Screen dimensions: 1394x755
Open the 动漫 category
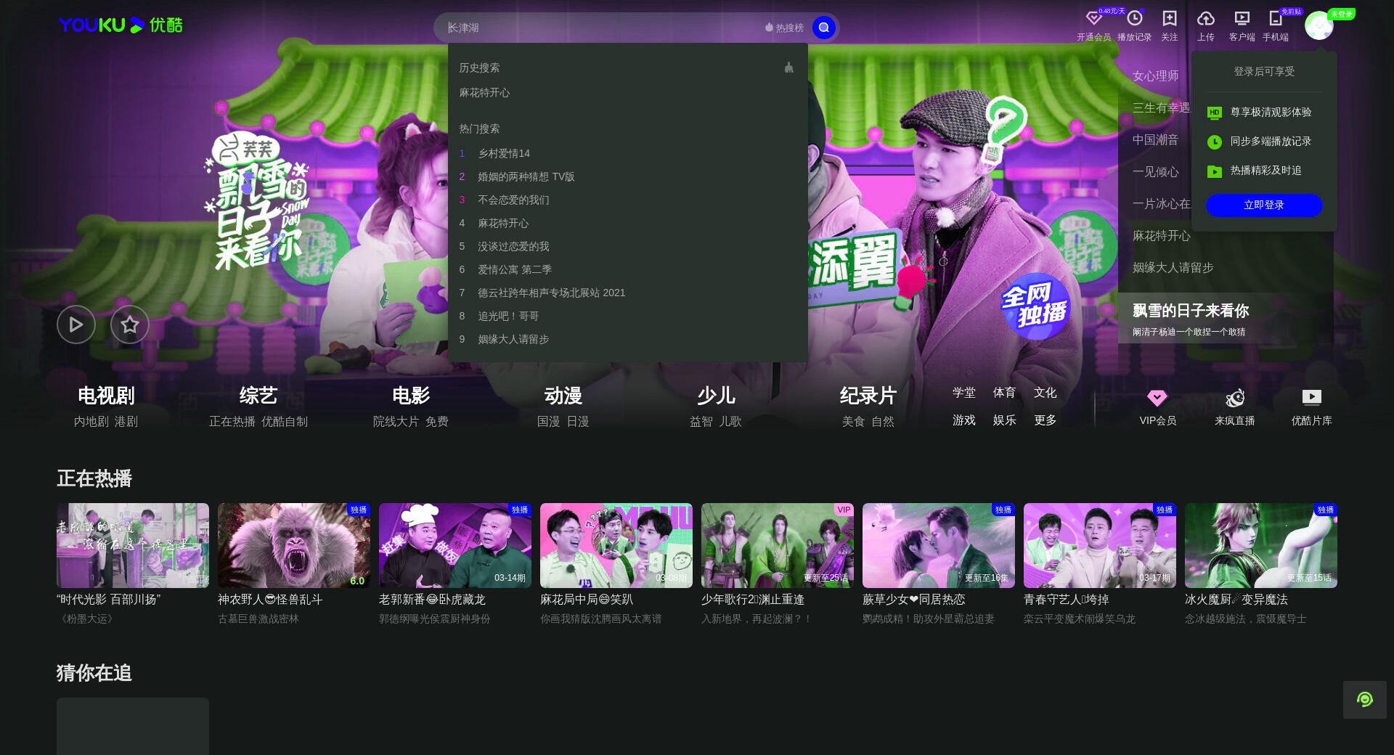tap(563, 396)
